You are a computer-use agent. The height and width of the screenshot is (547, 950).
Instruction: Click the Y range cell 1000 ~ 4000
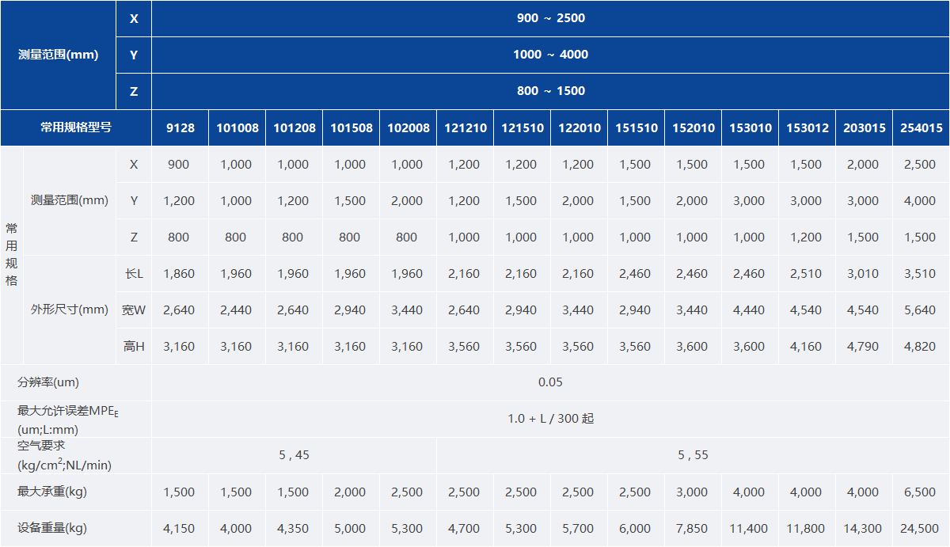[550, 55]
